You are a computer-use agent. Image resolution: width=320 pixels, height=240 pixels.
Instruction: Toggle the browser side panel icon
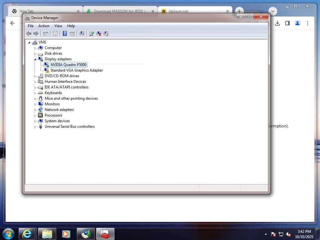[287, 23]
